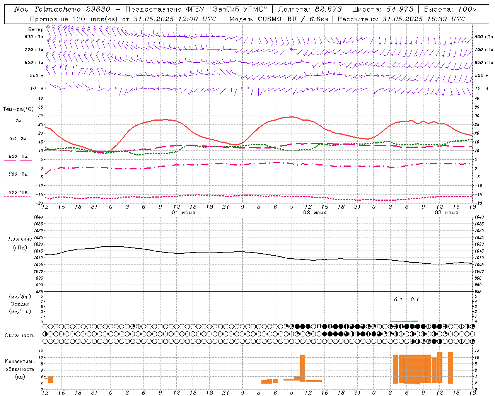This screenshot has height=396, width=495.
Task: Click the right-side 10 м wind label
Action: pos(481,88)
